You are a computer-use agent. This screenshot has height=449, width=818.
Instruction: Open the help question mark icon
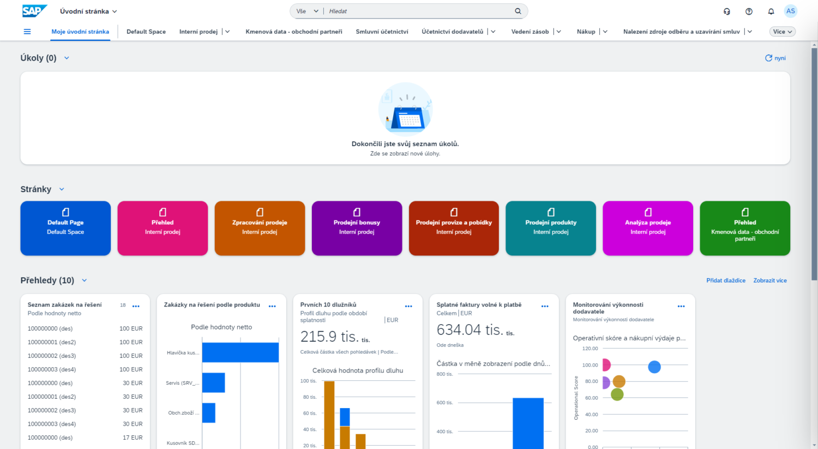tap(749, 11)
